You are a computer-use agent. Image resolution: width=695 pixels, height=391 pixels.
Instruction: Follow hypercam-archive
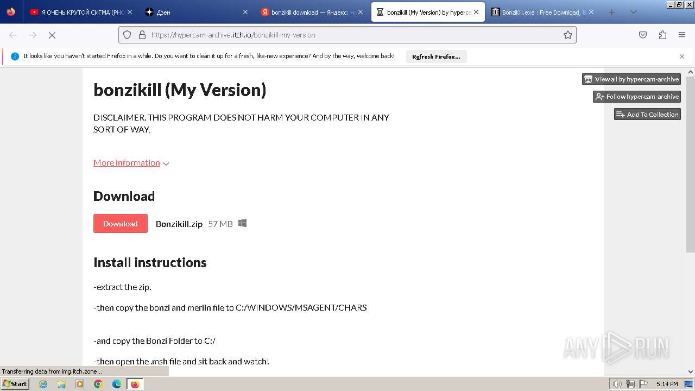tap(637, 97)
